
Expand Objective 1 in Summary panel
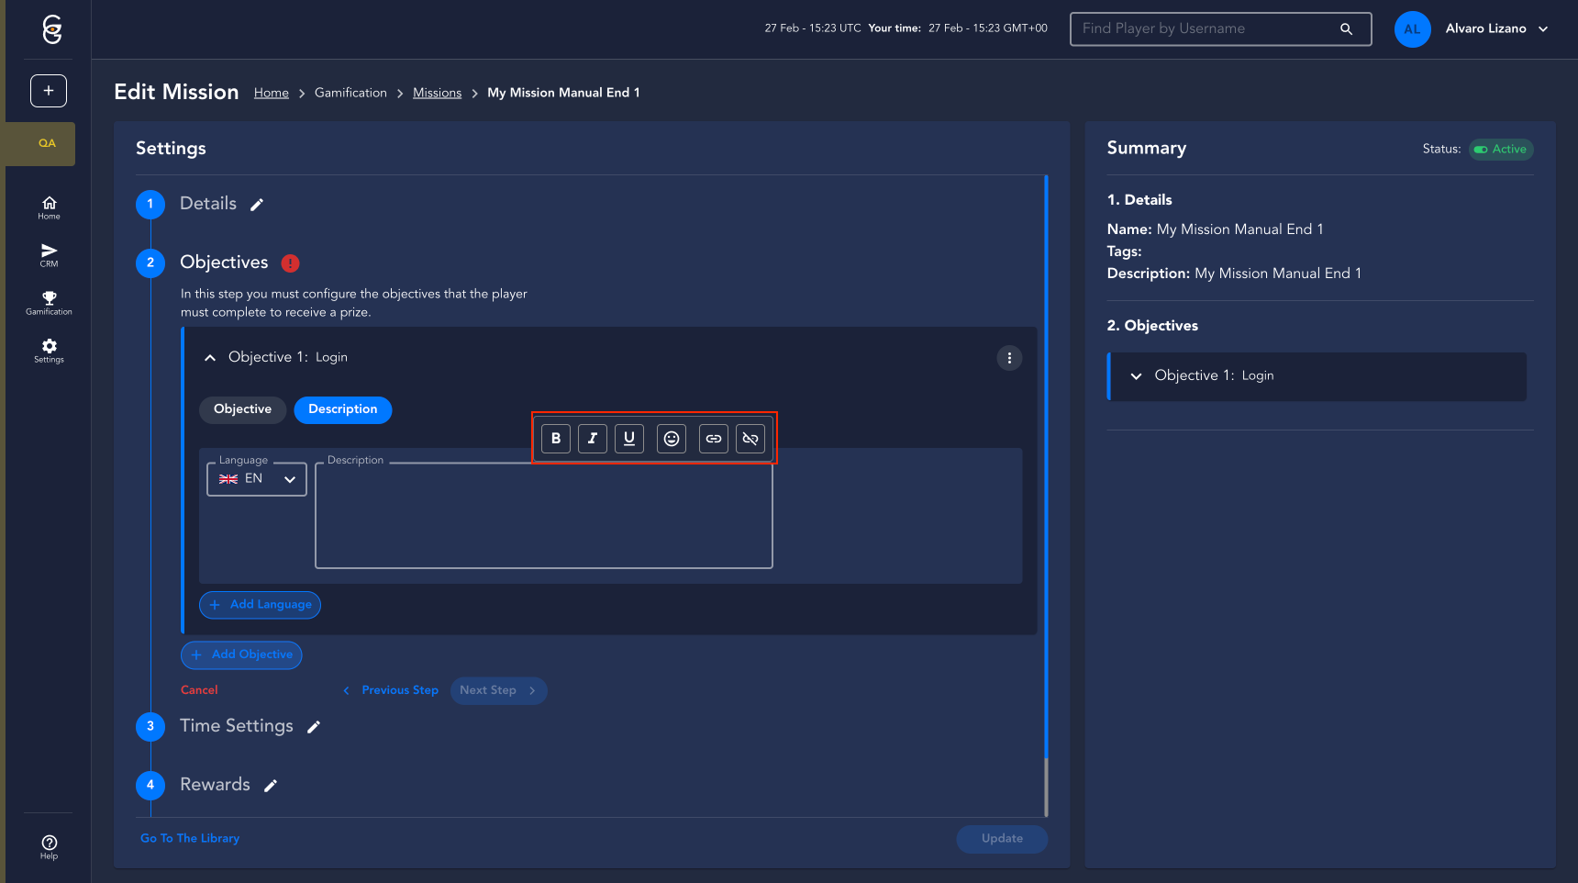click(1136, 376)
